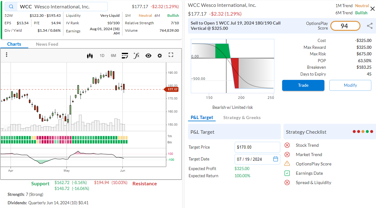
Task: Click the Strength: 7 (Strong) text
Action: [x=25, y=194]
